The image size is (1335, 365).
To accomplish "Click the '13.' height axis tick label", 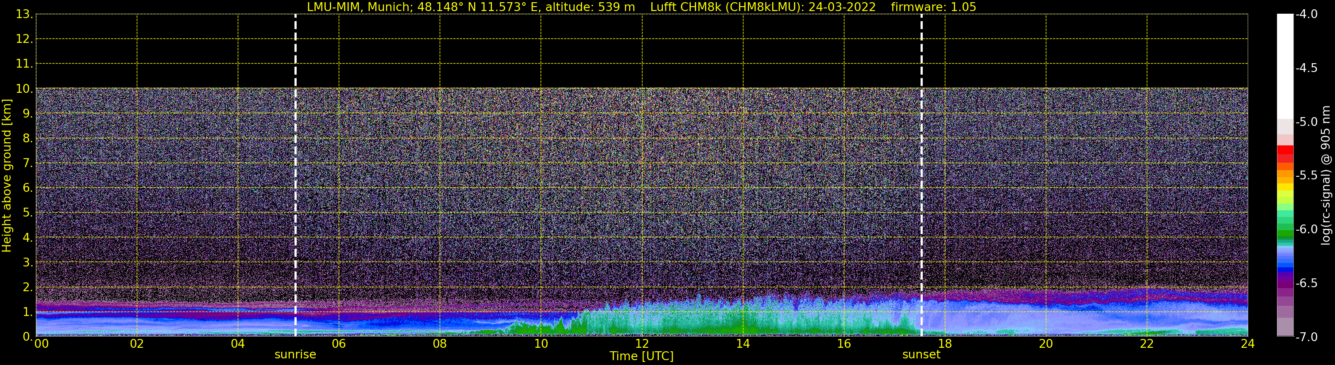I will (x=24, y=14).
